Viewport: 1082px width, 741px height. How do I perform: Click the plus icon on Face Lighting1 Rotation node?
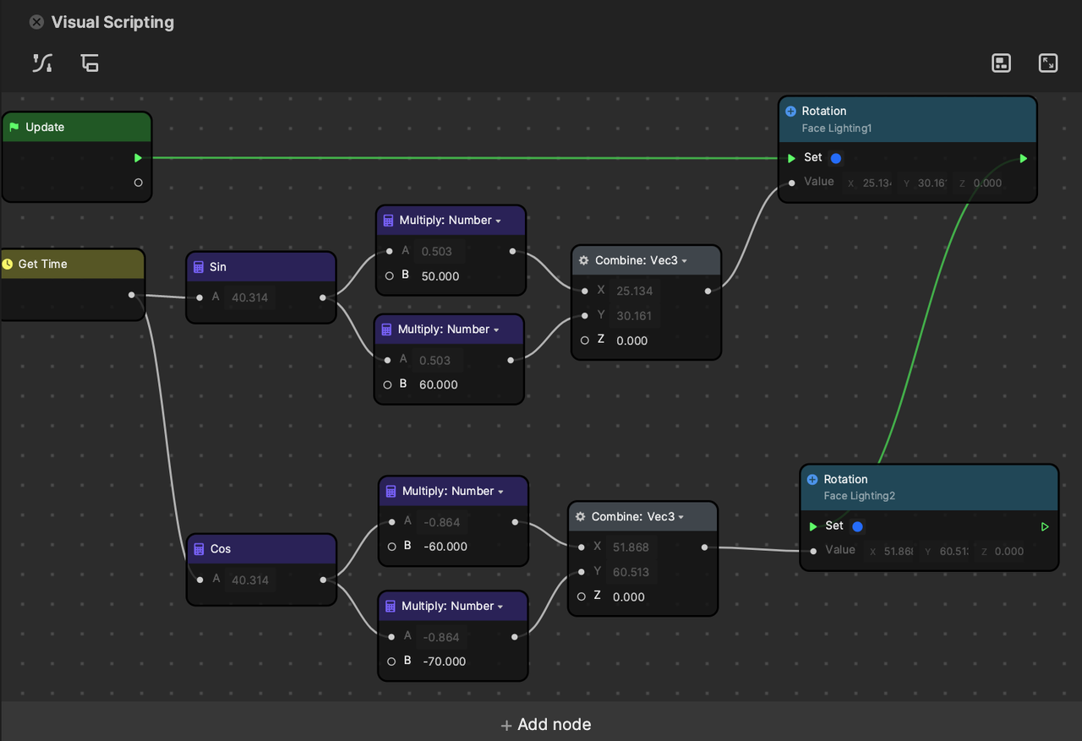(x=790, y=112)
